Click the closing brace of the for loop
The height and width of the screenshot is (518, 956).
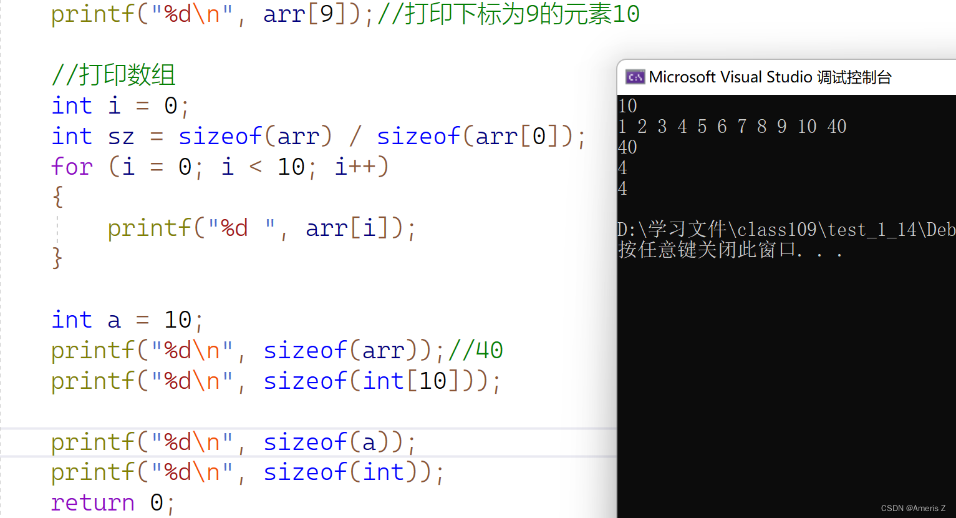point(57,258)
